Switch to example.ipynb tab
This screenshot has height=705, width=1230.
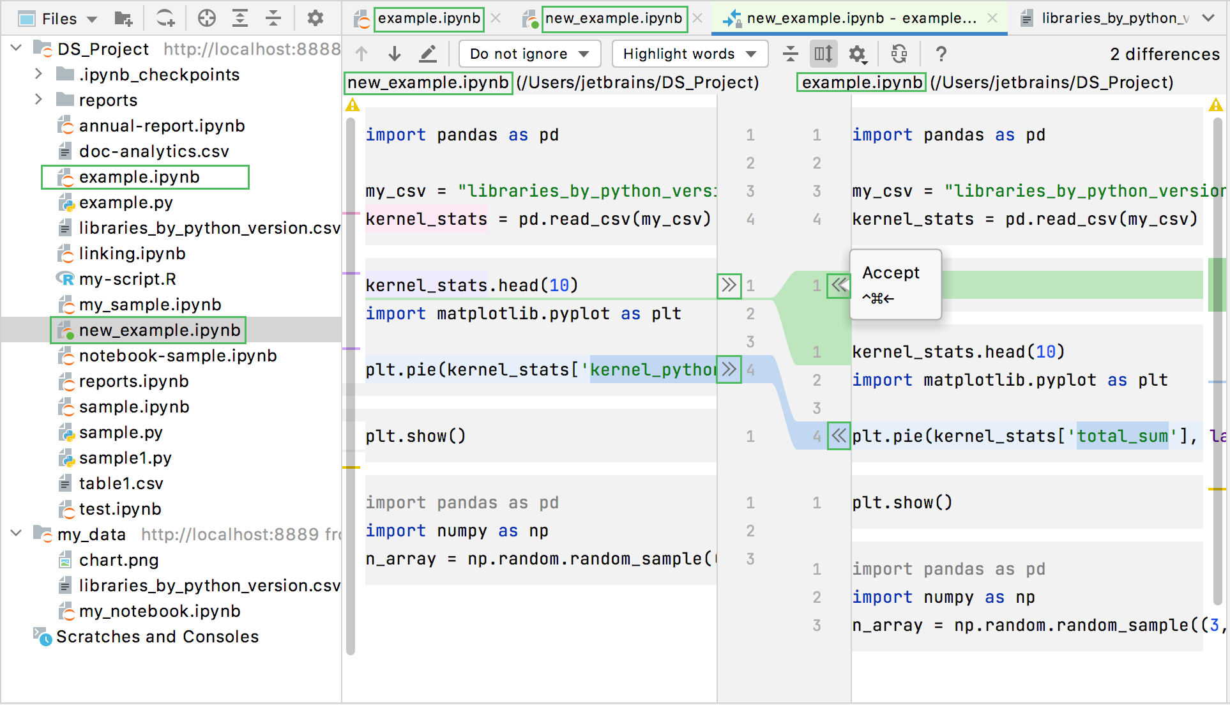tap(429, 19)
